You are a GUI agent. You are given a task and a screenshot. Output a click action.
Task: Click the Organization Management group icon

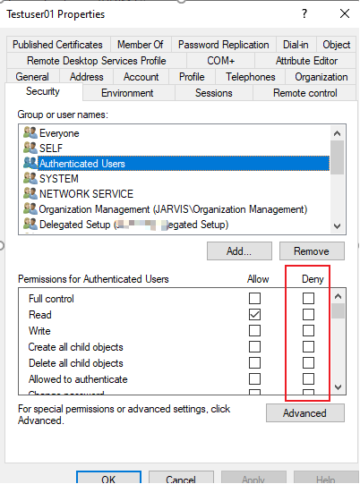click(30, 208)
